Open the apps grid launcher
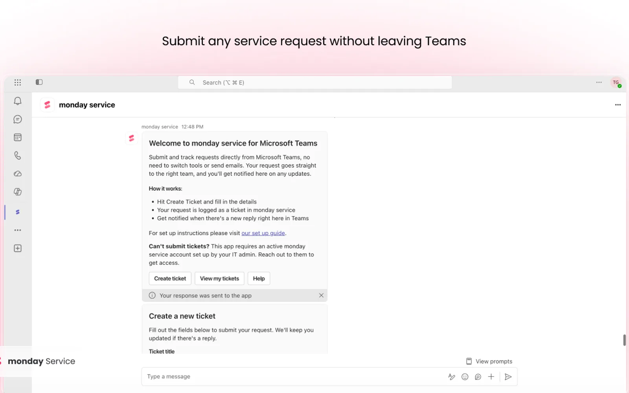The height and width of the screenshot is (393, 629). pos(18,83)
